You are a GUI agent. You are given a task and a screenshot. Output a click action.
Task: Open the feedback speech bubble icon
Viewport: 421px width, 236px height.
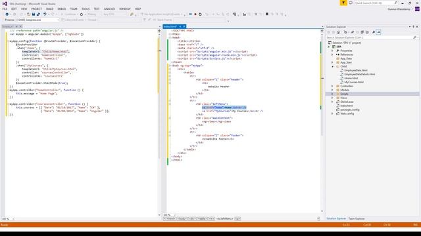[351, 3]
